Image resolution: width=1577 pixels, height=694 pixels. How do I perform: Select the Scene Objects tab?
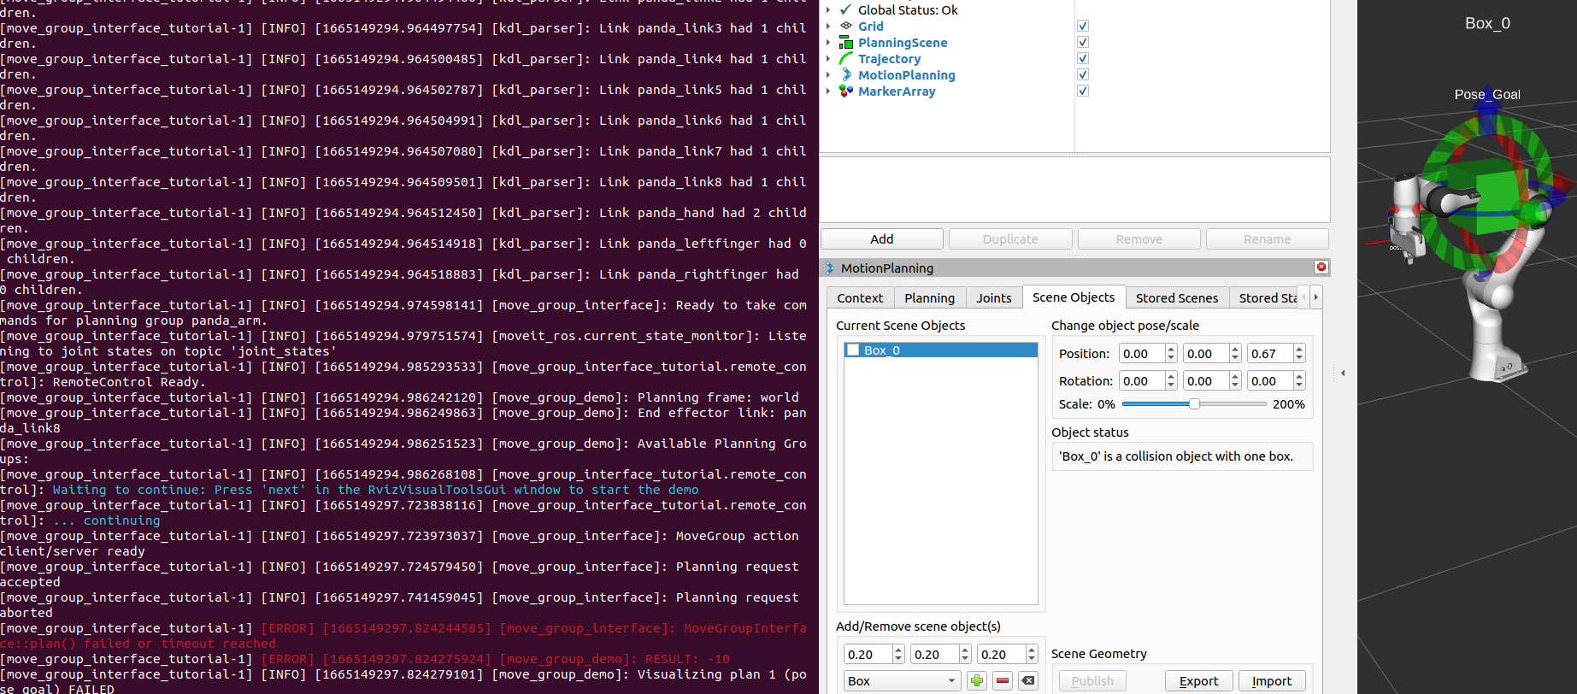tap(1074, 297)
